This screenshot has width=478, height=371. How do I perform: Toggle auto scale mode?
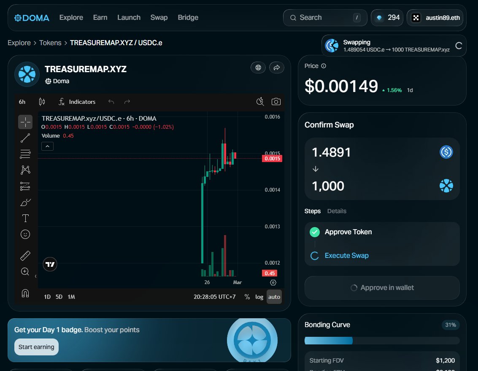(x=274, y=297)
